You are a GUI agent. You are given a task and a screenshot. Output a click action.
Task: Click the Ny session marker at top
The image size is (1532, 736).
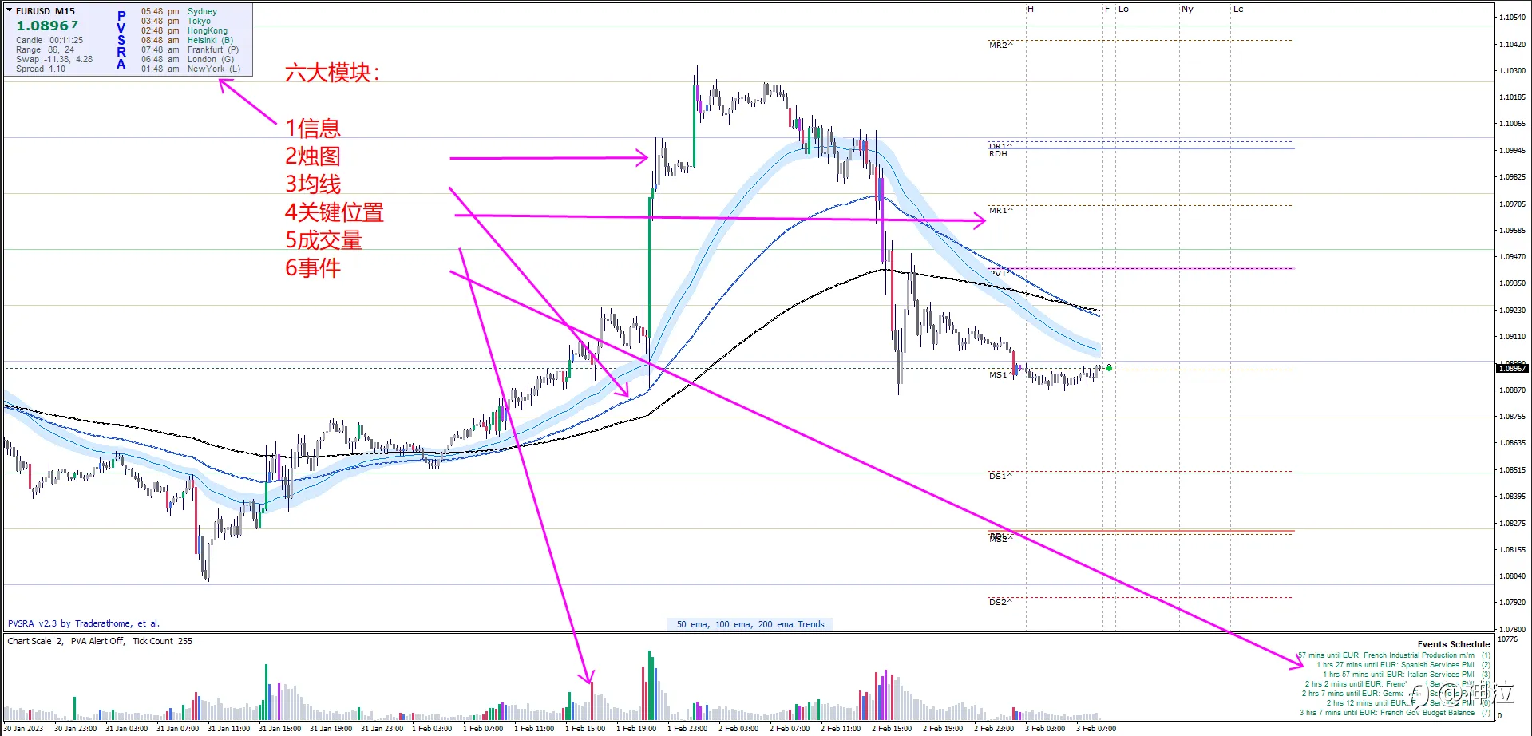[x=1187, y=10]
